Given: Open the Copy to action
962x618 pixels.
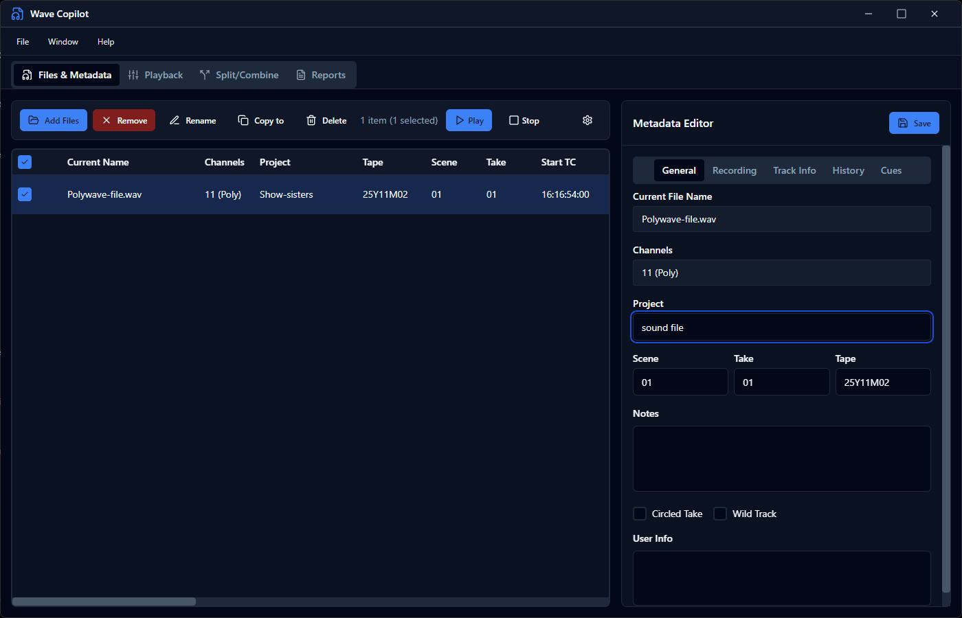Looking at the screenshot, I should [x=261, y=120].
